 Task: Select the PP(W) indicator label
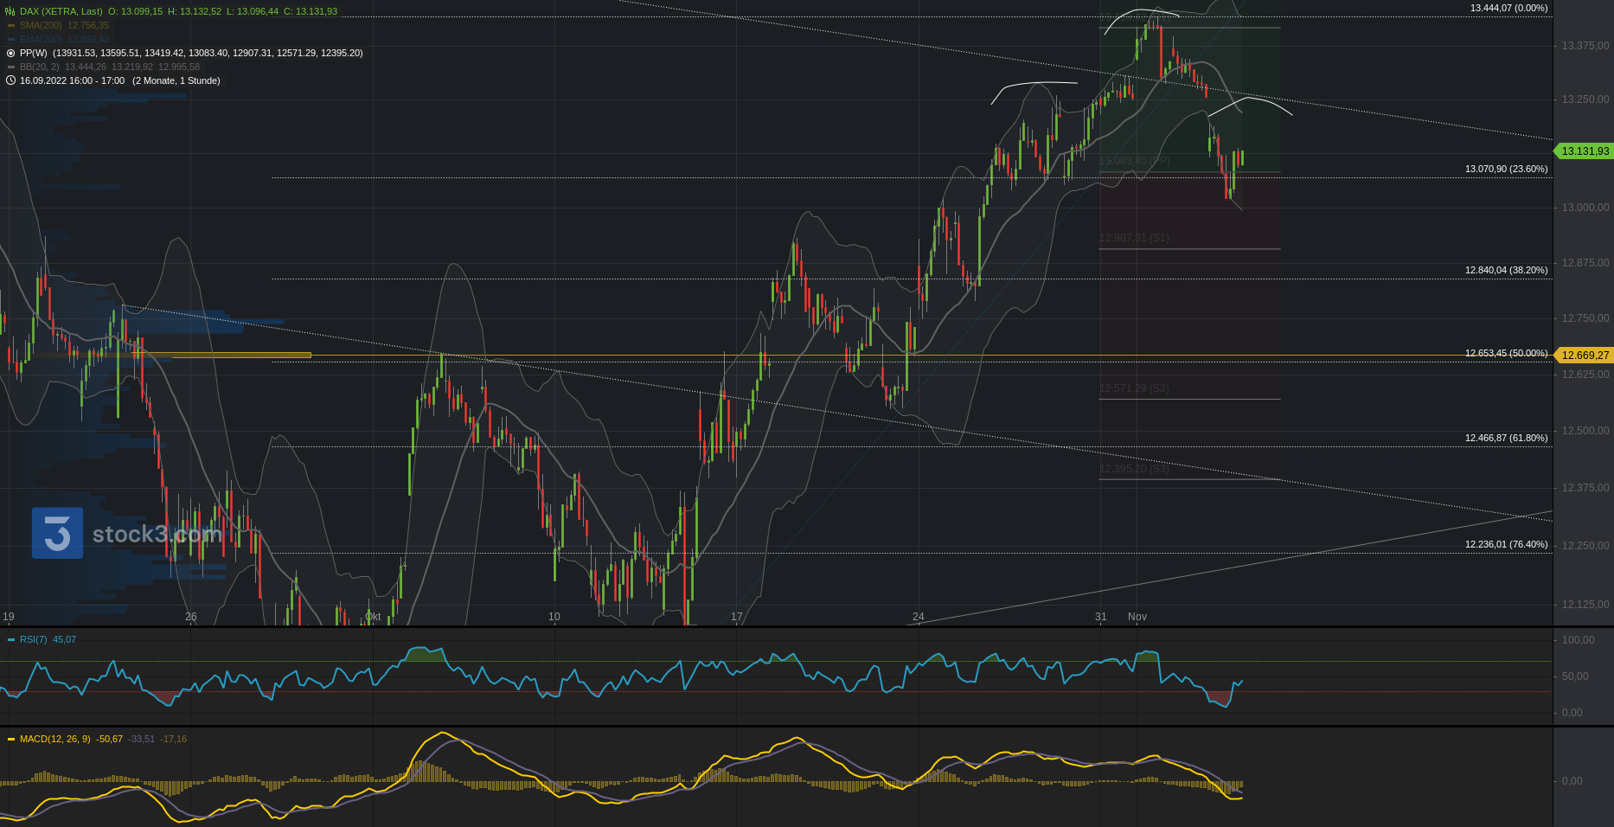[34, 53]
